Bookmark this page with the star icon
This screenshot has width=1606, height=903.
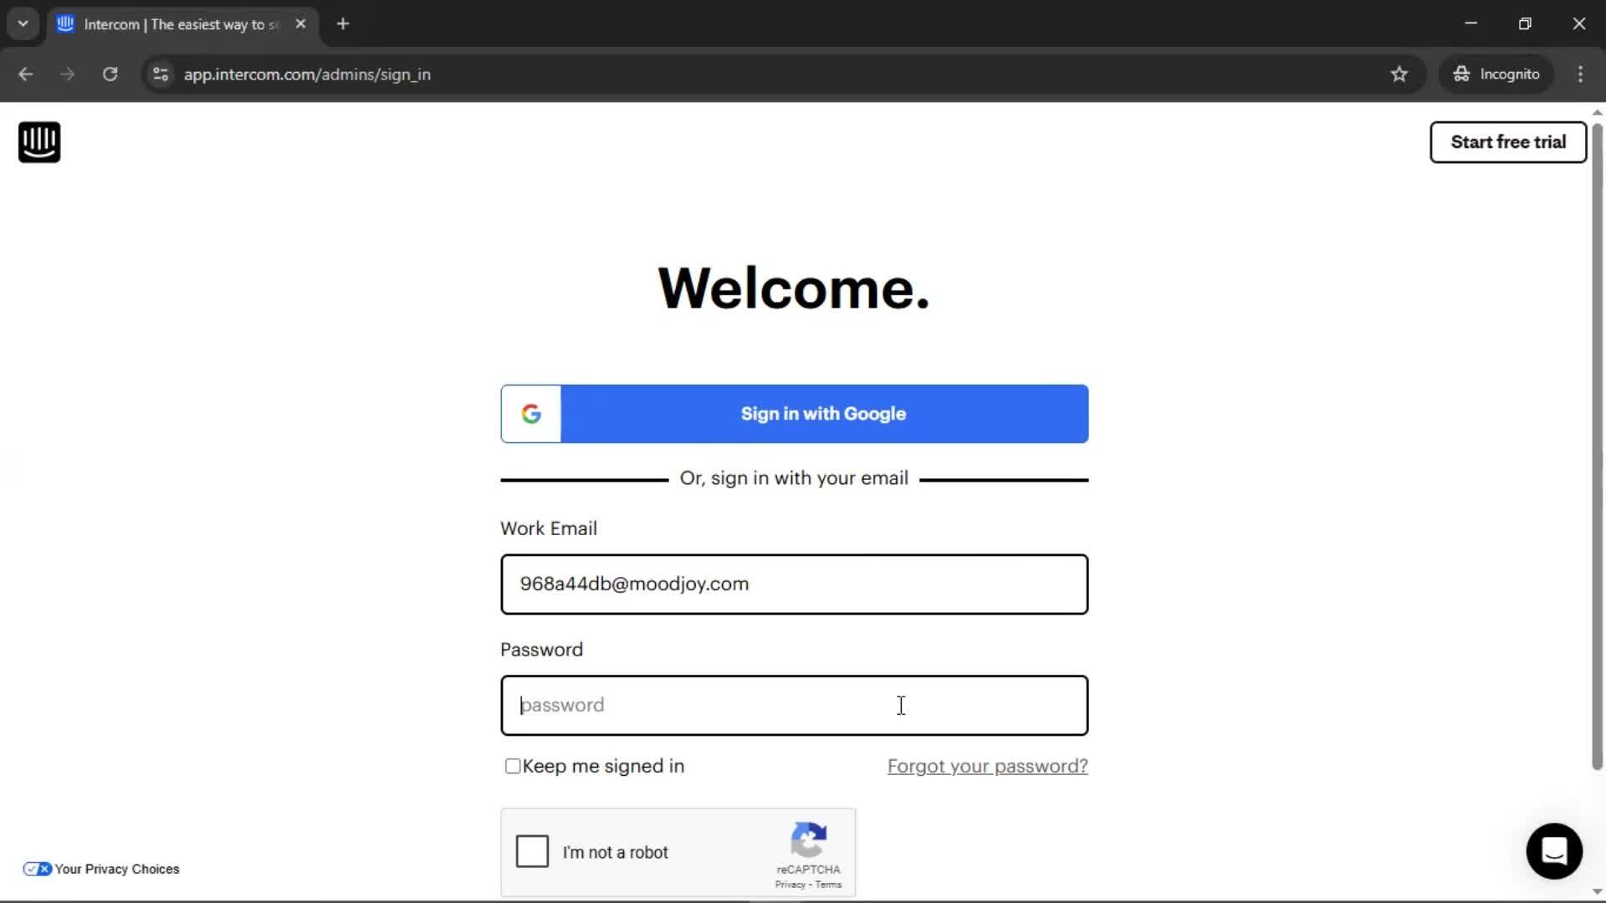1399,74
